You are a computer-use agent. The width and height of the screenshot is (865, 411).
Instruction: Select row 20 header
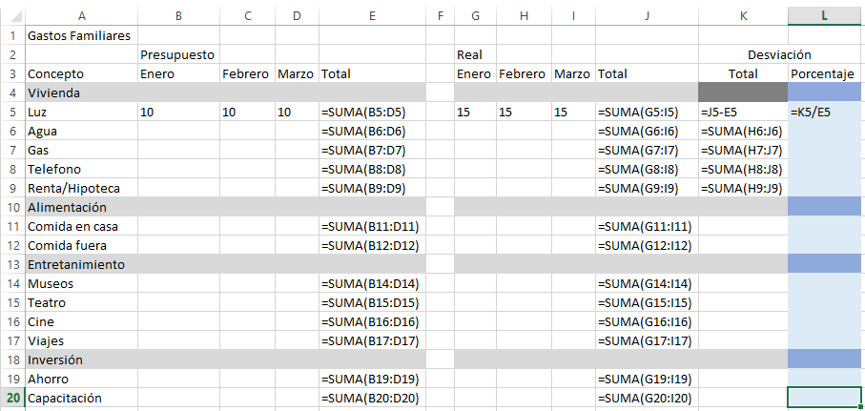[12, 398]
